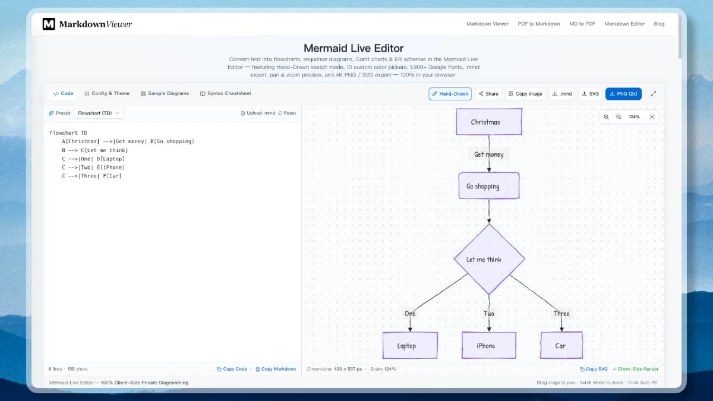Screen dimensions: 713x401
Task: Zoom in on the diagram preview
Action: coord(606,117)
